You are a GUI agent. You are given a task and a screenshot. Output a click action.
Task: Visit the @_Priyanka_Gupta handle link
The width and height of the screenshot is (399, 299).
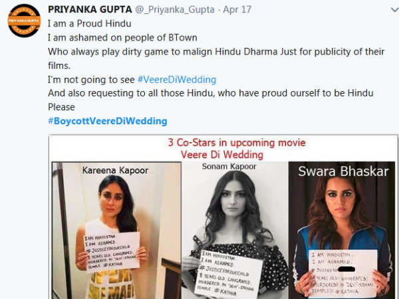175,10
